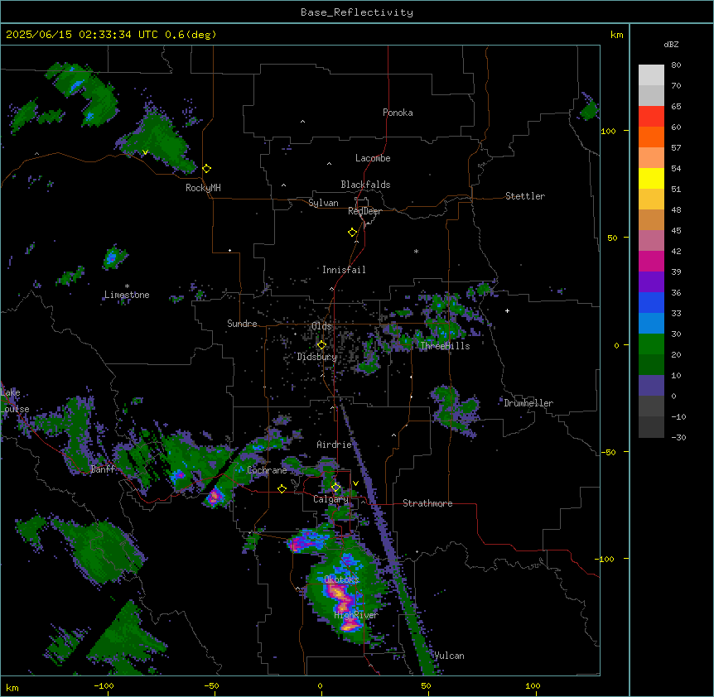This screenshot has width=714, height=697.
Task: Click the 80 value on the dBZ scale
Action: click(676, 65)
